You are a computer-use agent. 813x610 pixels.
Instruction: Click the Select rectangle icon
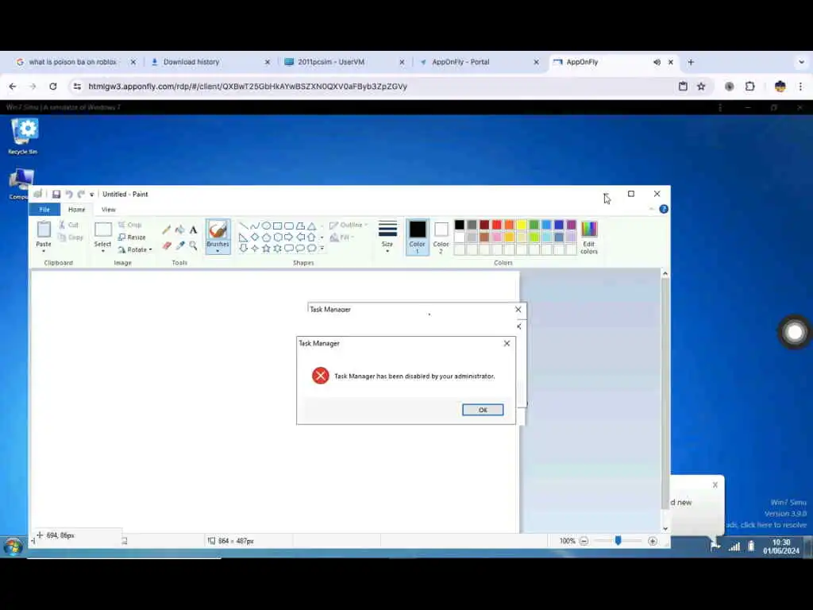(102, 230)
